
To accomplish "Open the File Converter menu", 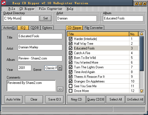I will pos(51,9).
